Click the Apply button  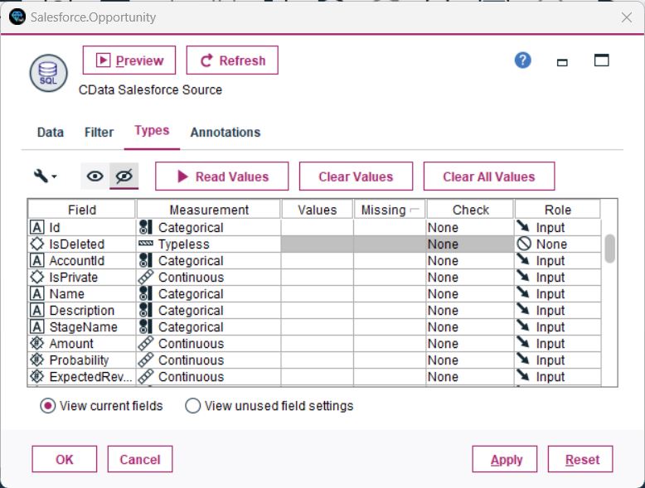click(x=505, y=460)
